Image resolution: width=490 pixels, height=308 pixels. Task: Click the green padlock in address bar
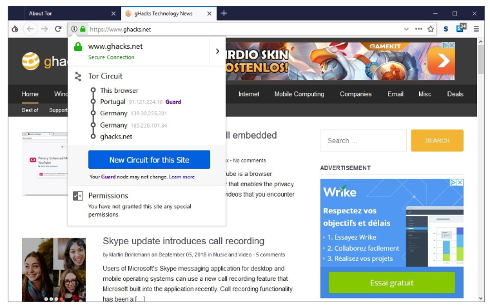pos(83,29)
